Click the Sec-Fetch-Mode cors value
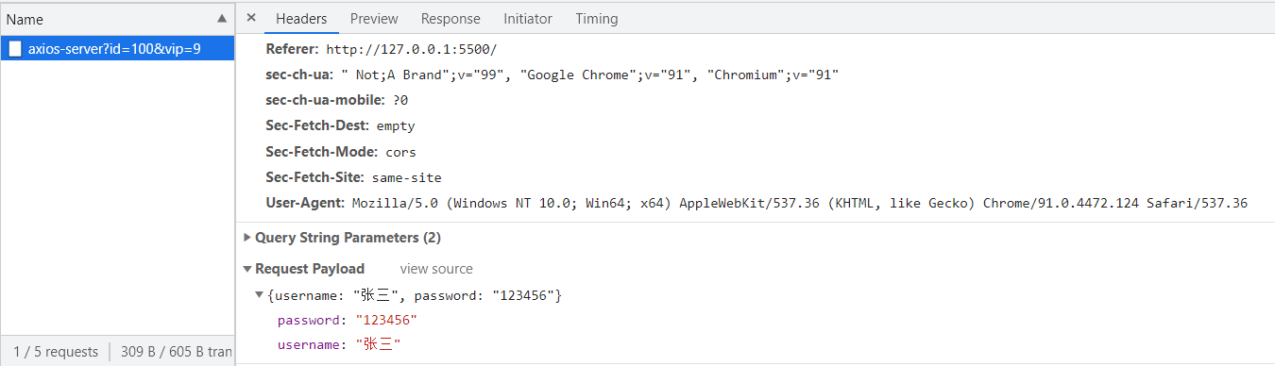Image resolution: width=1275 pixels, height=366 pixels. (400, 152)
